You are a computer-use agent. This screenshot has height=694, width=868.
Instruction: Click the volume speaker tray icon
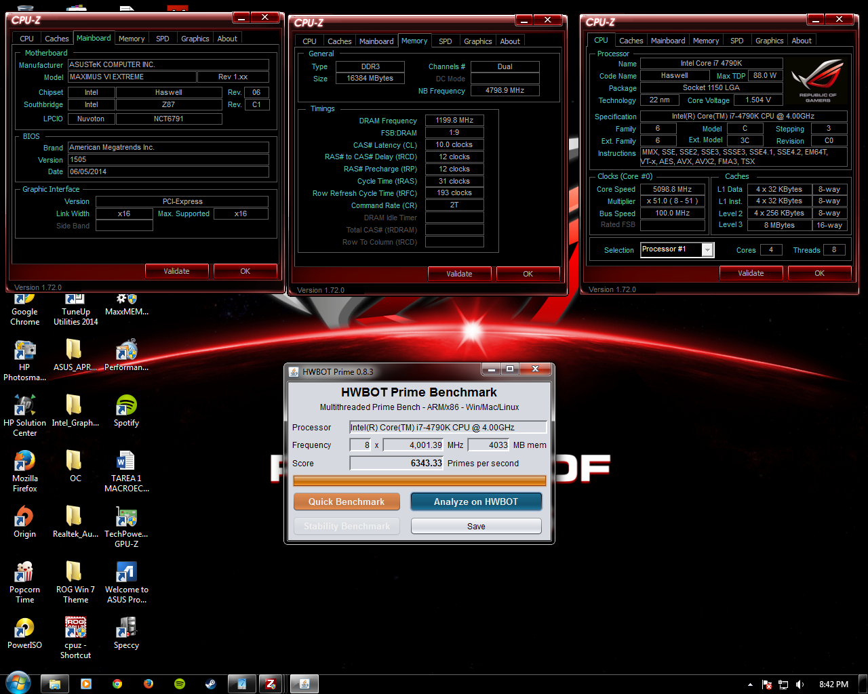pyautogui.click(x=800, y=685)
